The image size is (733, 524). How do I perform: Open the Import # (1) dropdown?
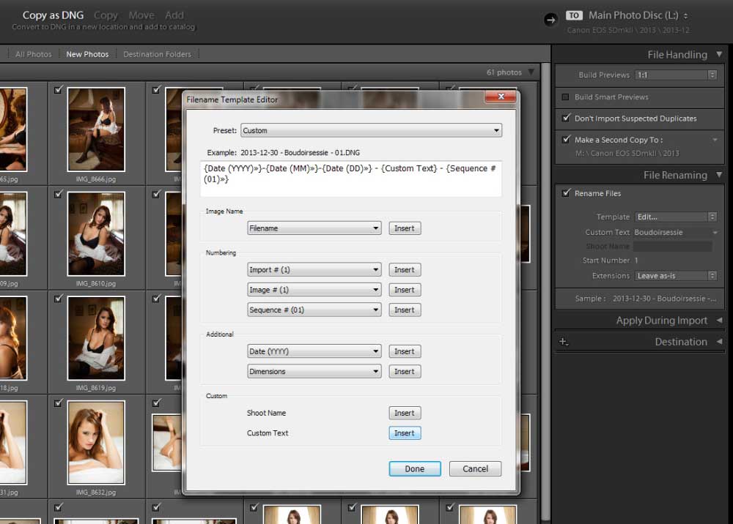314,270
